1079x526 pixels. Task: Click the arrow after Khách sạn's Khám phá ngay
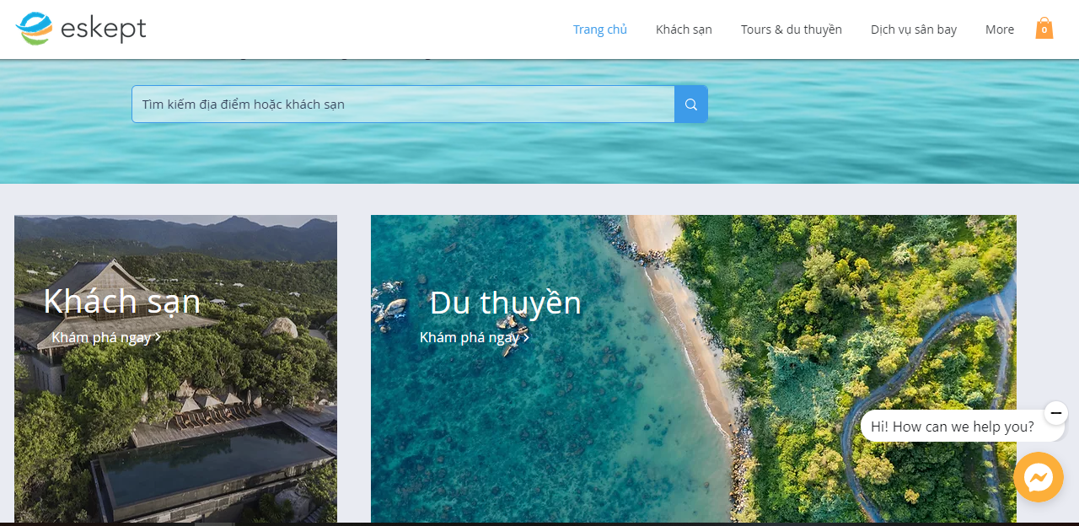[158, 337]
